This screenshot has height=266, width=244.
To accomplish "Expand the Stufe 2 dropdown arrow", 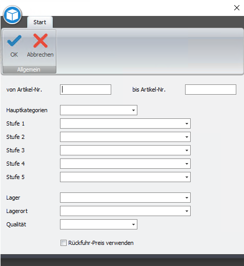I will (187, 137).
